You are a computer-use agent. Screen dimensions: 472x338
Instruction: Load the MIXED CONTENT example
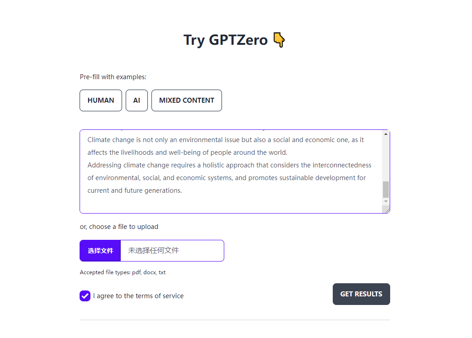coord(187,100)
